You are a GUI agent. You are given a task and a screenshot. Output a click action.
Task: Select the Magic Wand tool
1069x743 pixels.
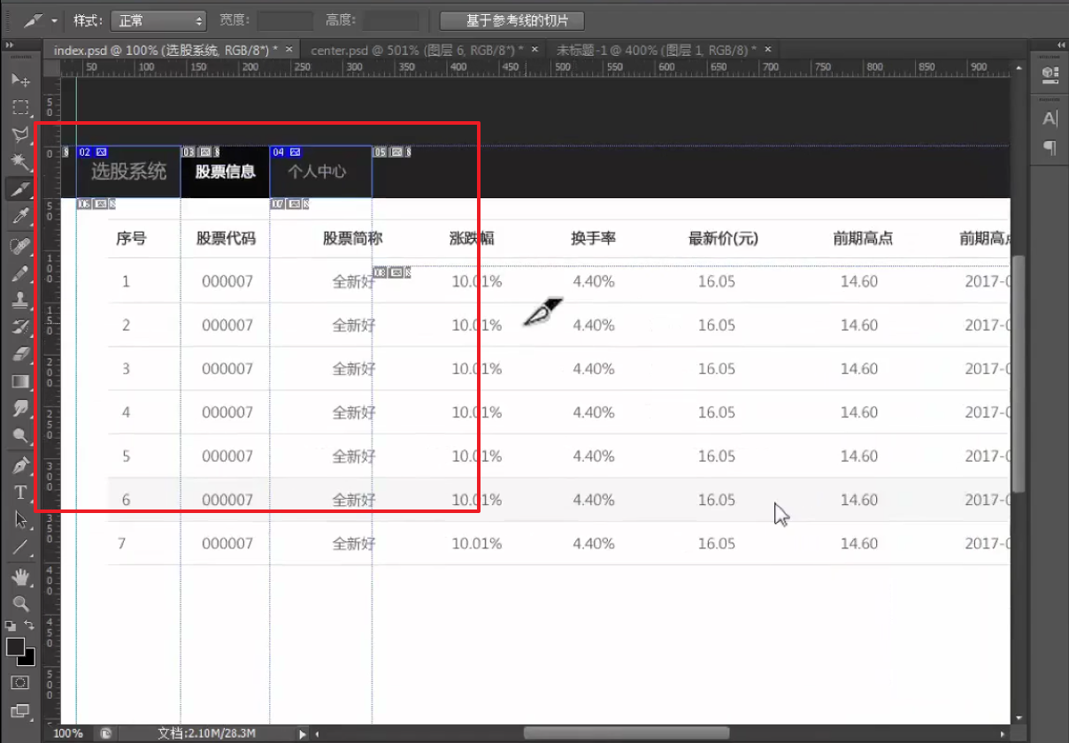click(x=20, y=161)
